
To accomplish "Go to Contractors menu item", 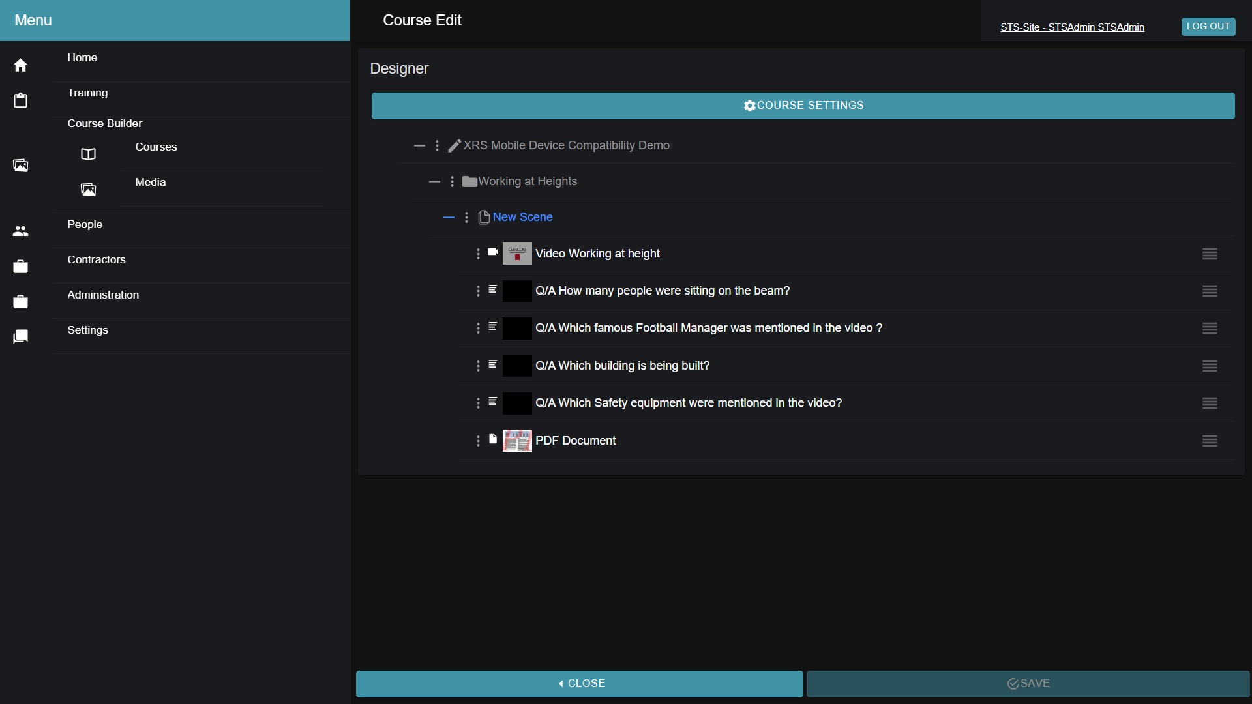I will point(97,260).
